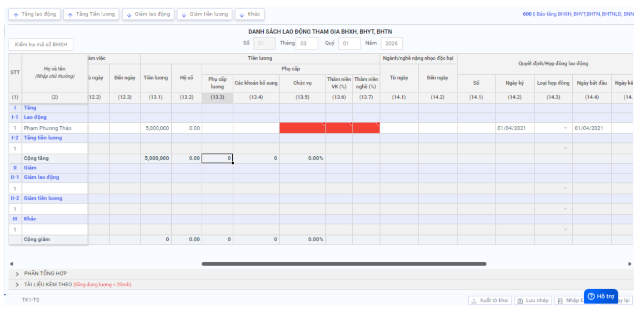Open Loại hợp đồng dropdown for Phạm Phương Thảo

click(x=565, y=128)
